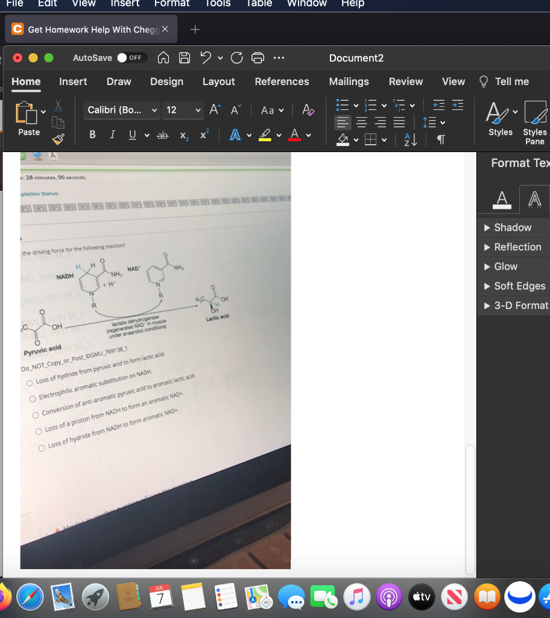Open the A-Z Sort tool
Viewport: 550px width, 618px height.
pyautogui.click(x=410, y=139)
